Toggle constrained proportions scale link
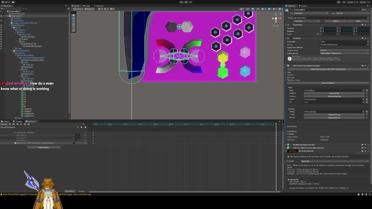372x209 pixels. (318, 34)
